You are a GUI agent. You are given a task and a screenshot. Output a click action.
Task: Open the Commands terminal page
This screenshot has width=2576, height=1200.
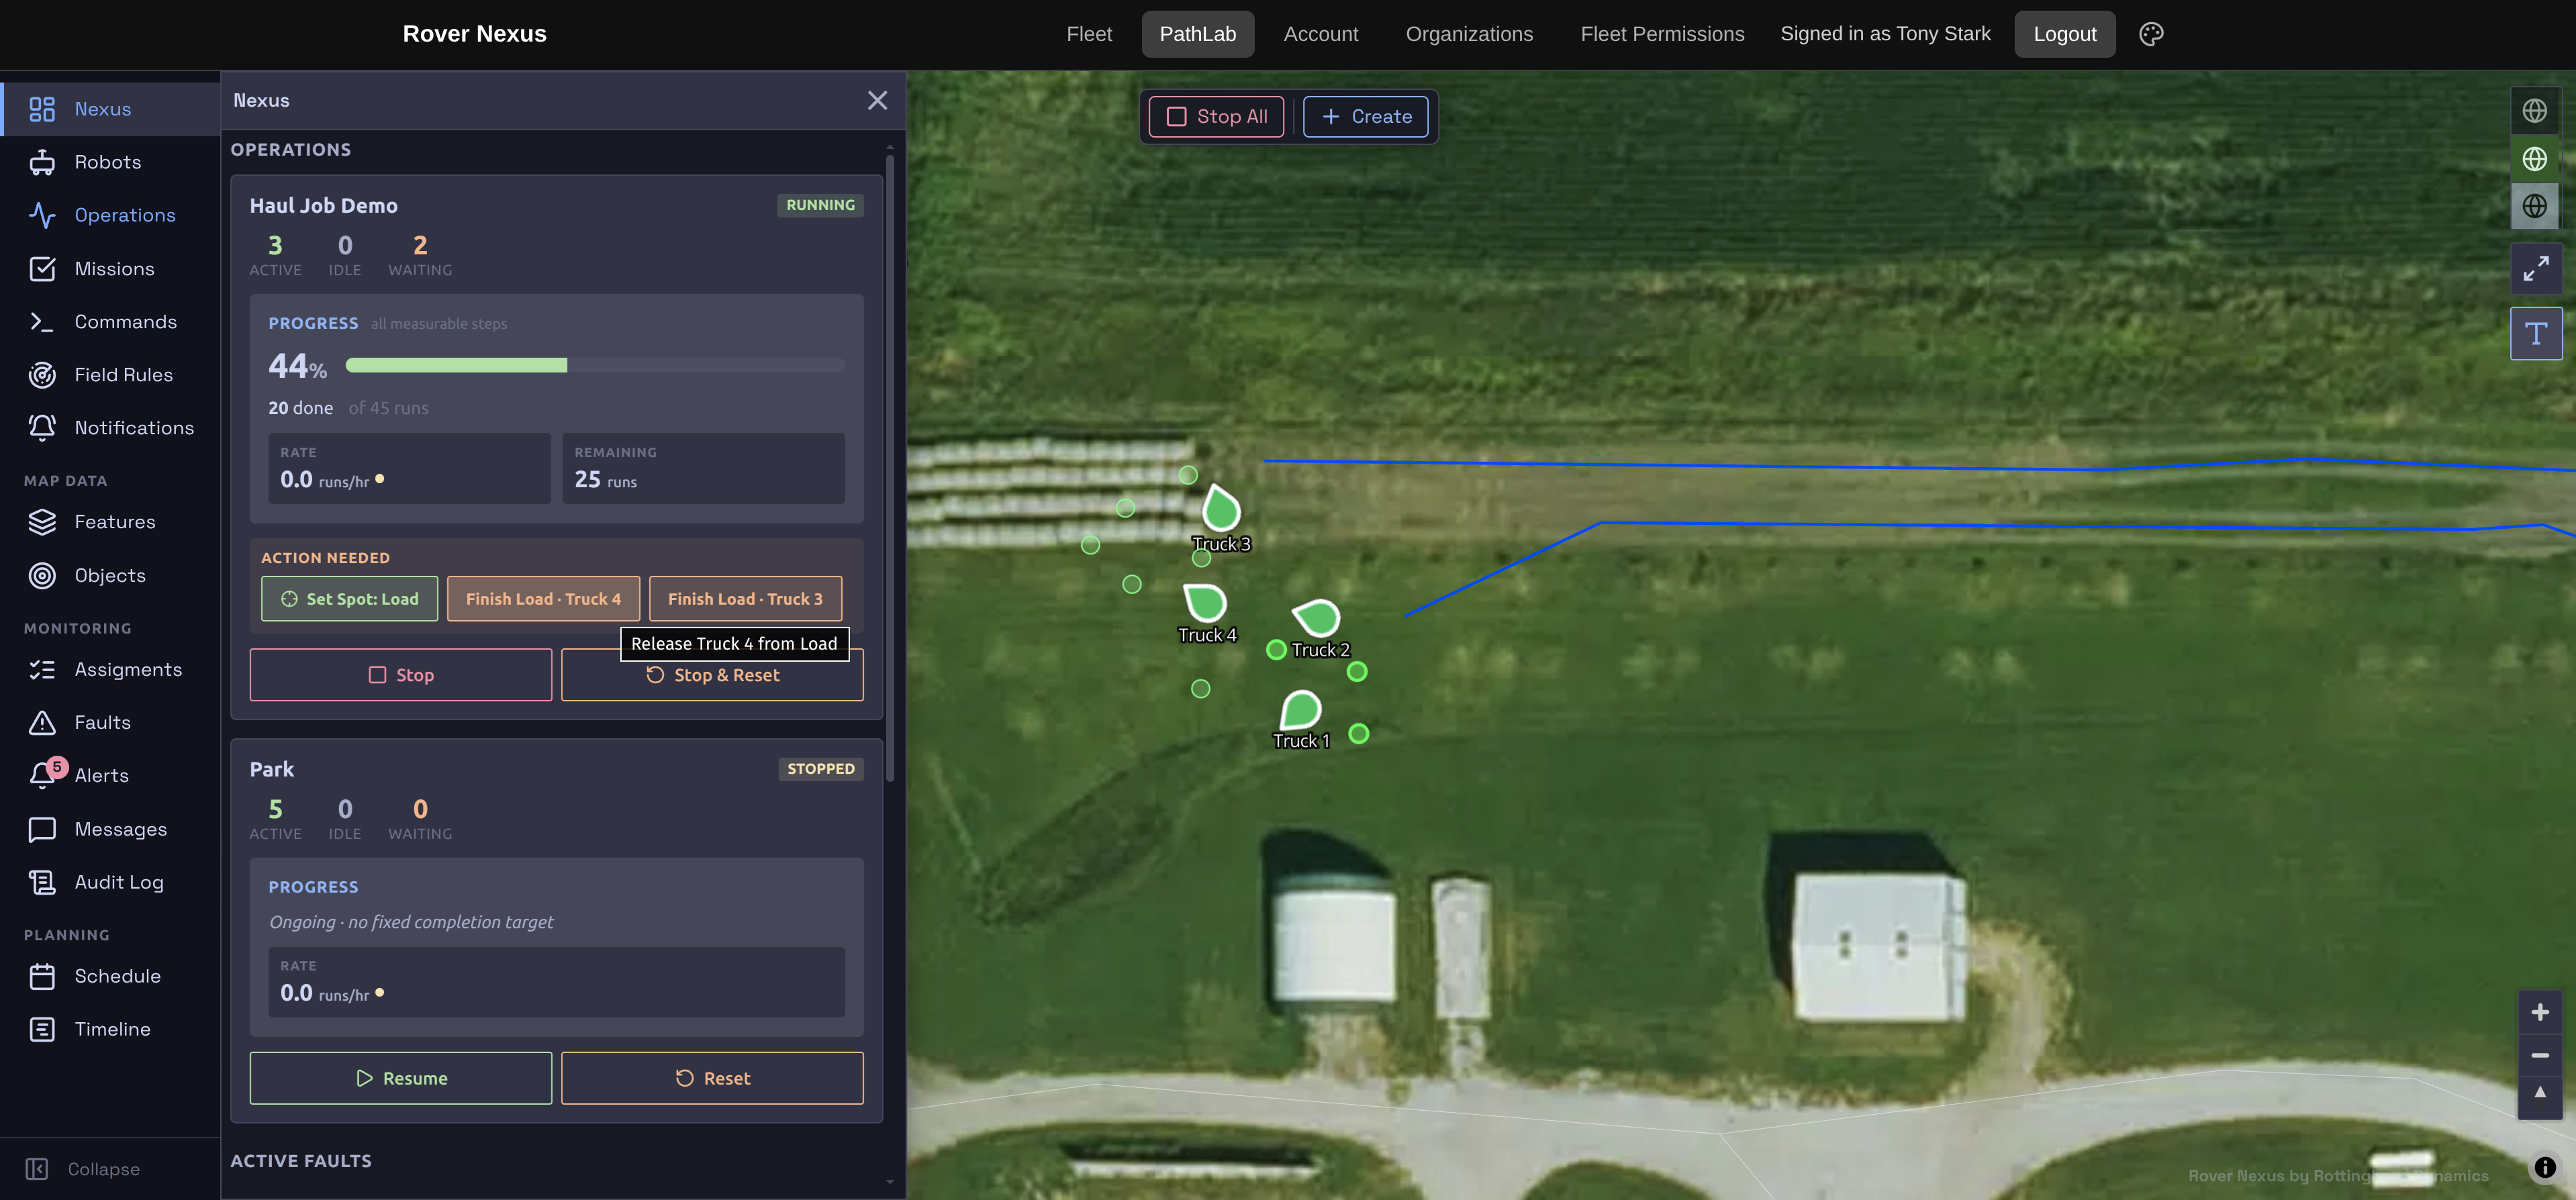[110, 322]
